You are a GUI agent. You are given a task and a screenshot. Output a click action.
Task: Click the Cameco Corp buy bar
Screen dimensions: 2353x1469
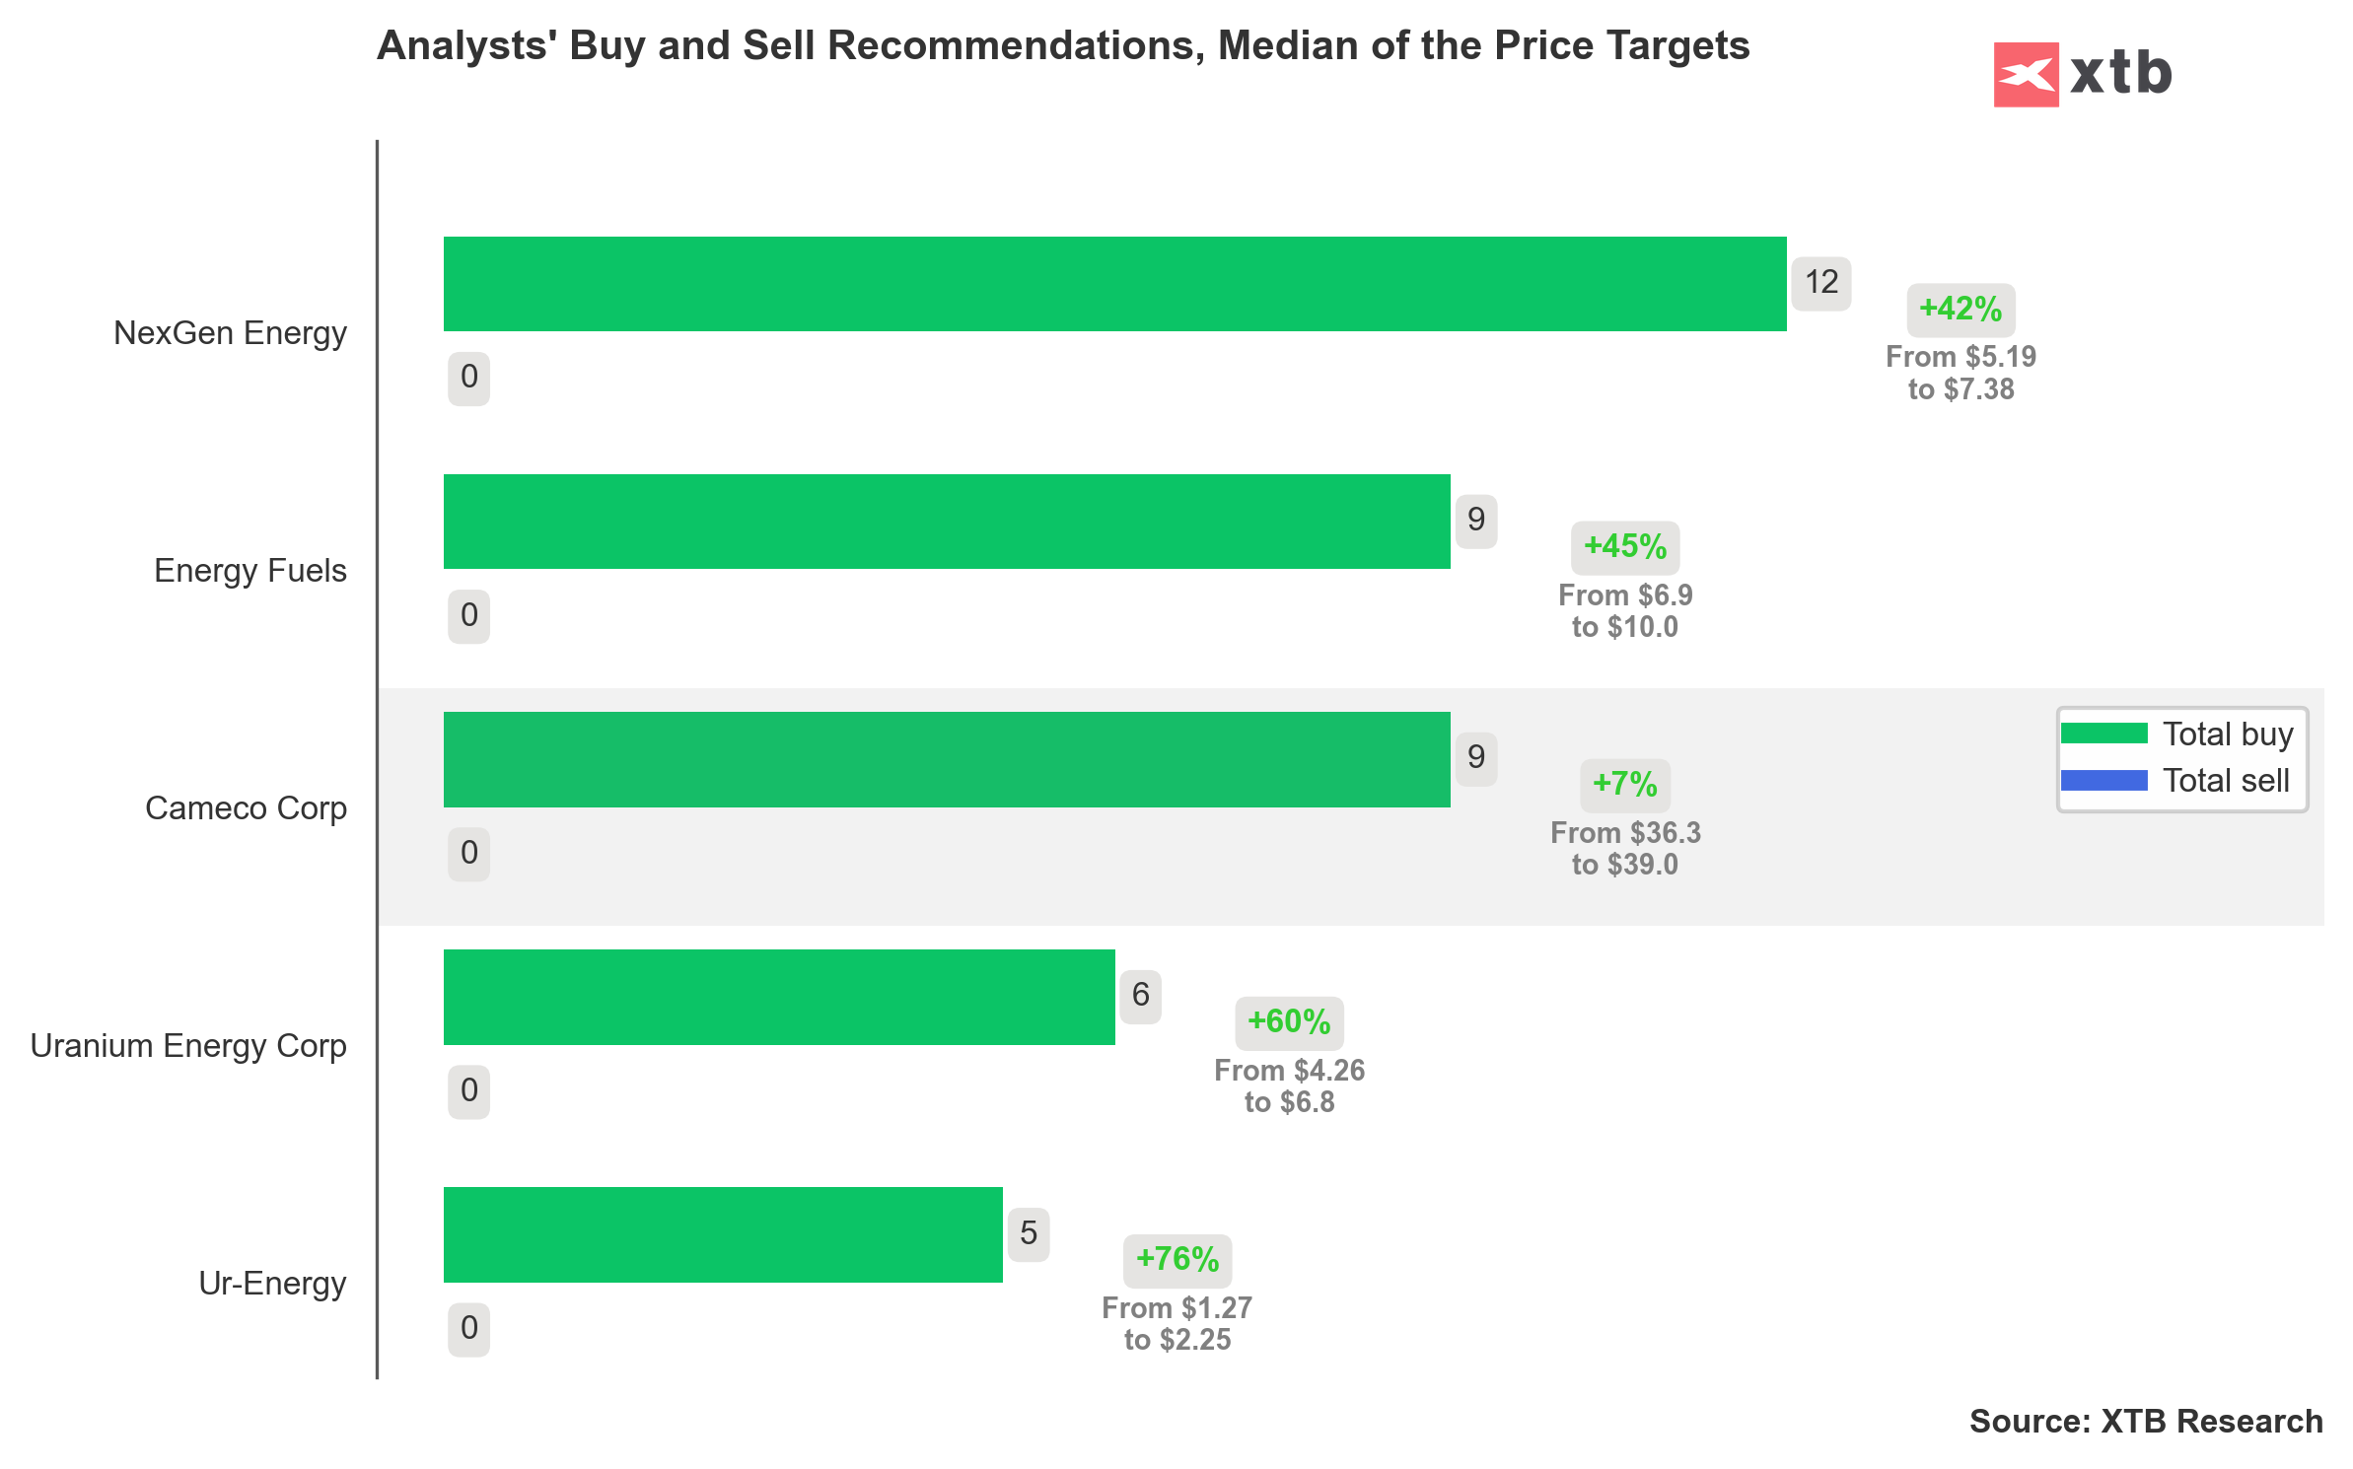[x=947, y=759]
